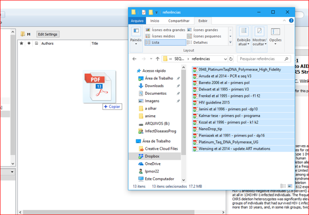Viewport: 309px width, 215px height.
Task: Switch to the Compartilhar ribbon tab
Action: point(179,21)
